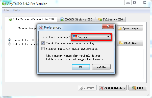Click the US flag icon in language box

pyautogui.click(x=75, y=37)
